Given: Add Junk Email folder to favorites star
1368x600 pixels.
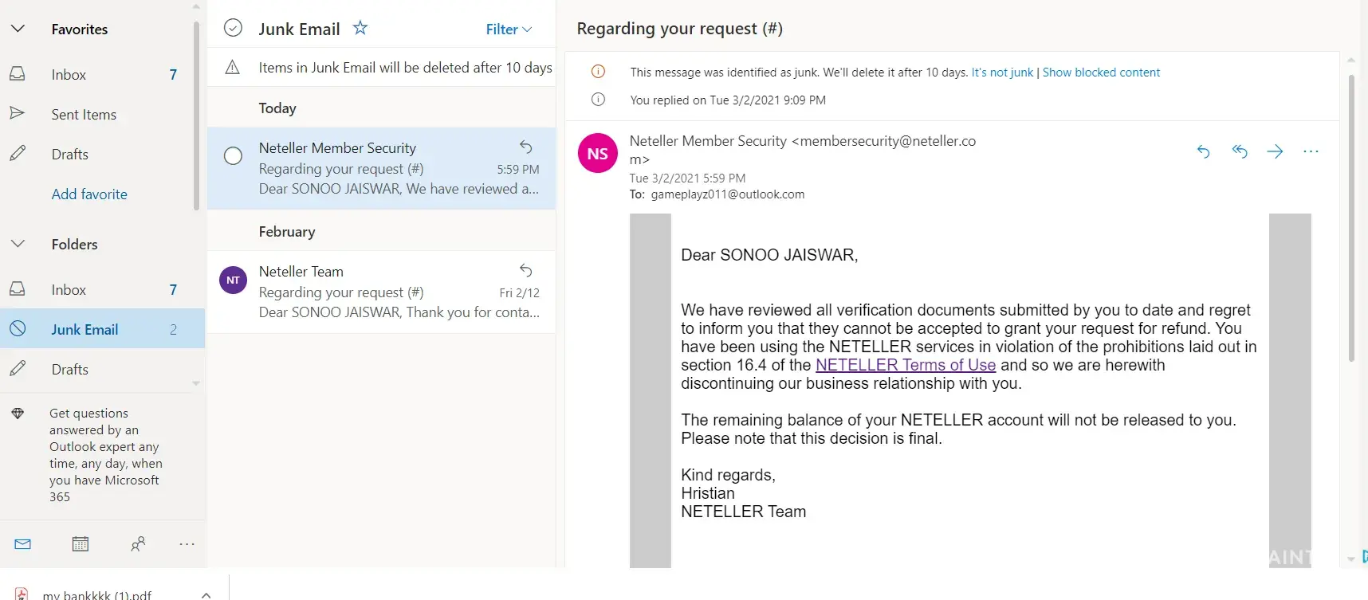Looking at the screenshot, I should (360, 29).
